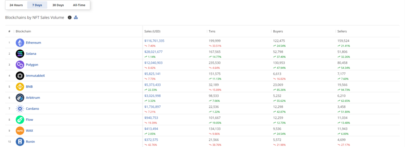The width and height of the screenshot is (405, 147).
Task: Open the Ronin blockchain link
Action: pyautogui.click(x=30, y=141)
